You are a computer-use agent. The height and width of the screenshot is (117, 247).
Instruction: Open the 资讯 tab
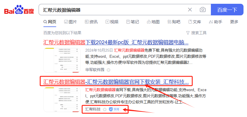click(x=91, y=22)
